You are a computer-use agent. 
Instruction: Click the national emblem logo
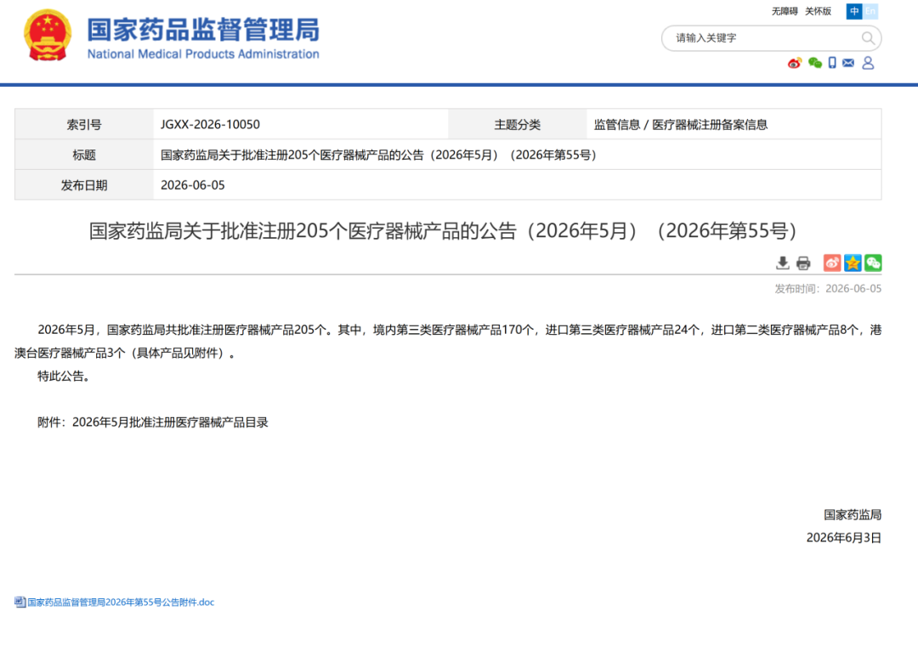pyautogui.click(x=48, y=35)
